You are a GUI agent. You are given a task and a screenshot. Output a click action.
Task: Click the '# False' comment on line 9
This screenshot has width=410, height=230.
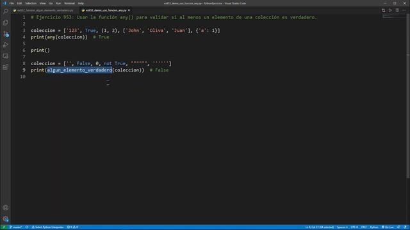[x=160, y=70]
